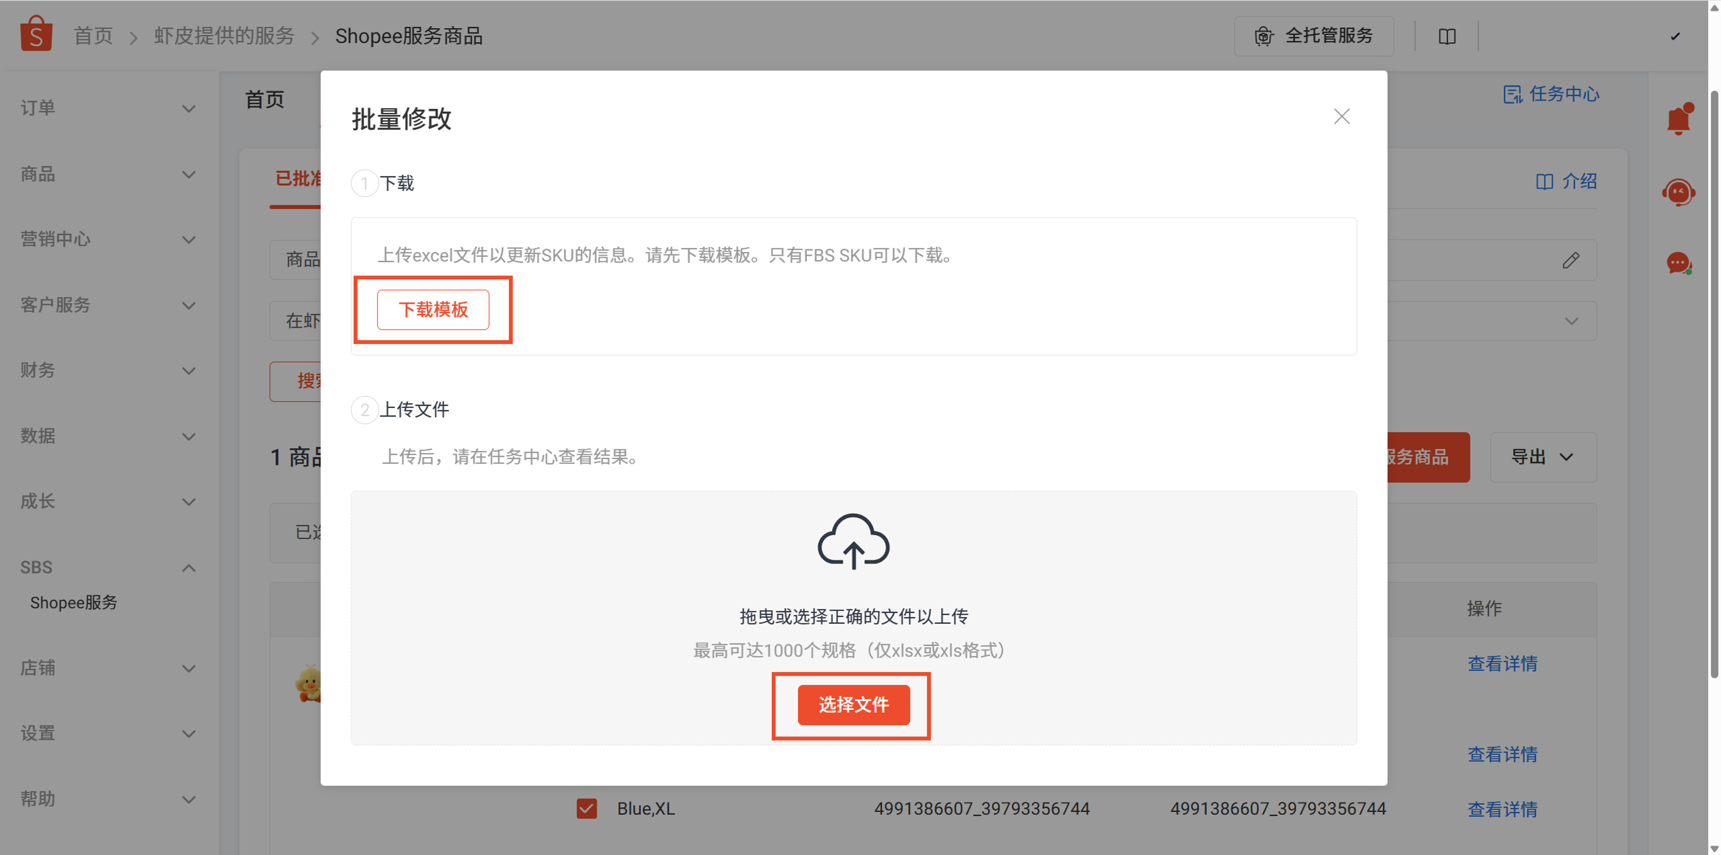This screenshot has width=1721, height=855.
Task: Click the notification bell icon
Action: (x=1679, y=119)
